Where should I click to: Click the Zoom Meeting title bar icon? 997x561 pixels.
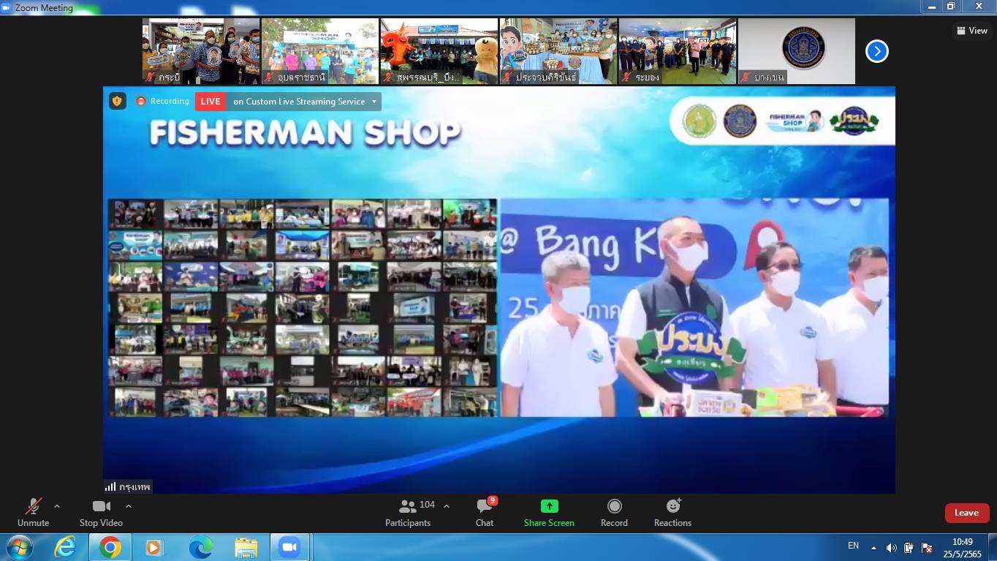[x=6, y=7]
